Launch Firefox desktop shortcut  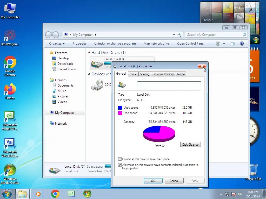pos(10,91)
